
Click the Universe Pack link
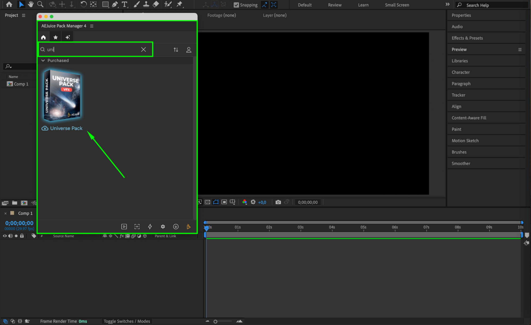point(66,128)
